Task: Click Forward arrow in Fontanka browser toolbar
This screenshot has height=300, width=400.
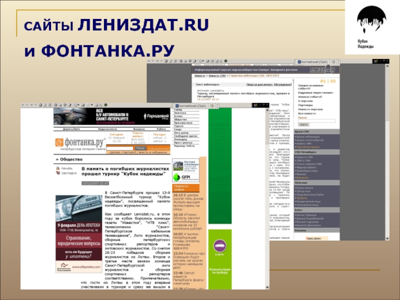Action: pyautogui.click(x=31, y=105)
